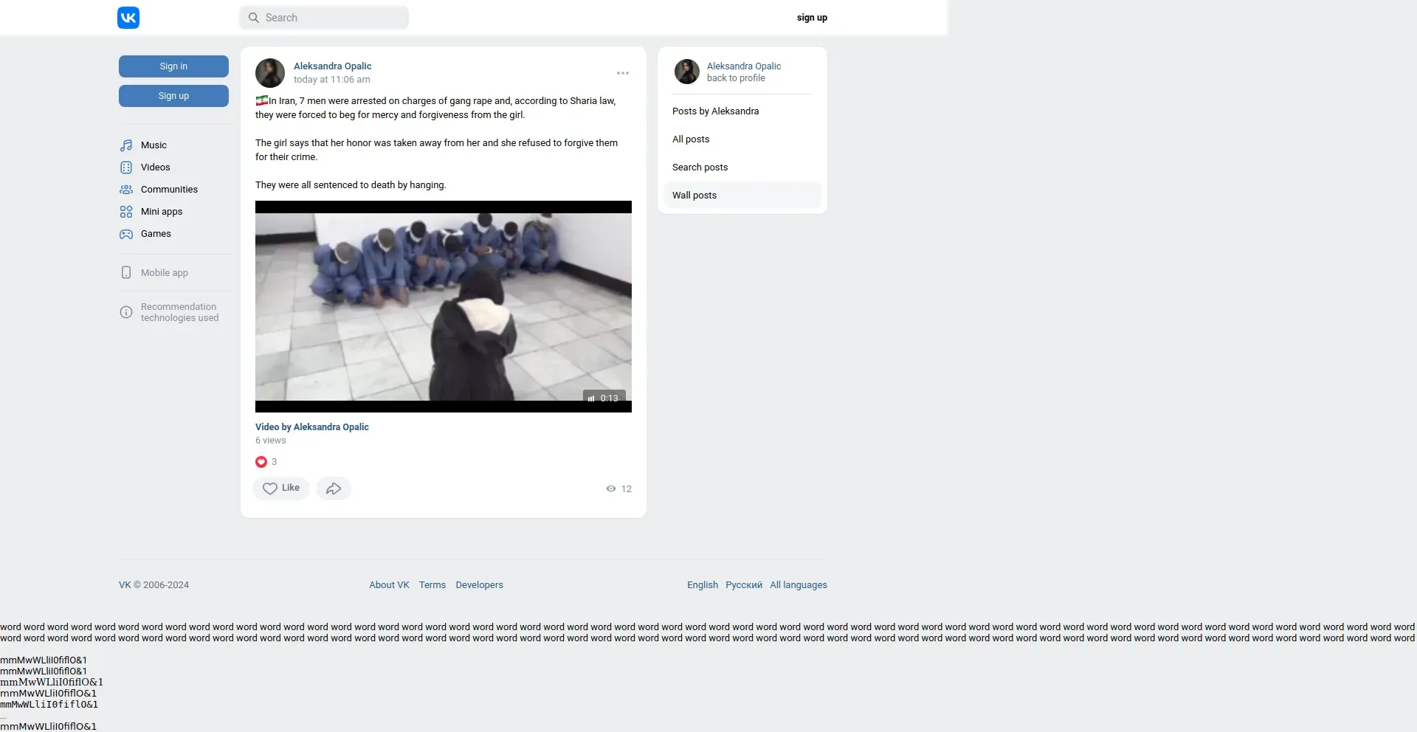Open the All languages link

click(x=799, y=585)
